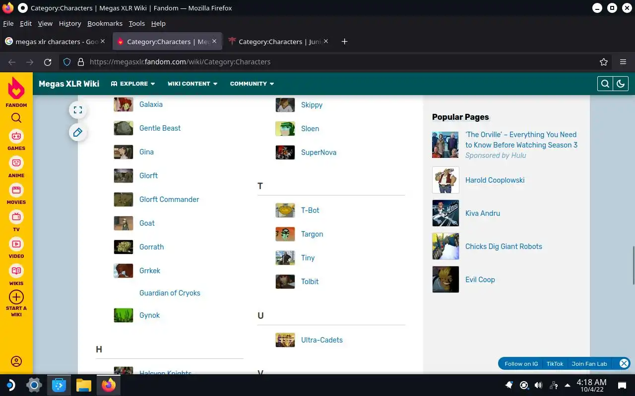Click the T-Bot character thumbnail
This screenshot has height=396, width=635.
[285, 210]
